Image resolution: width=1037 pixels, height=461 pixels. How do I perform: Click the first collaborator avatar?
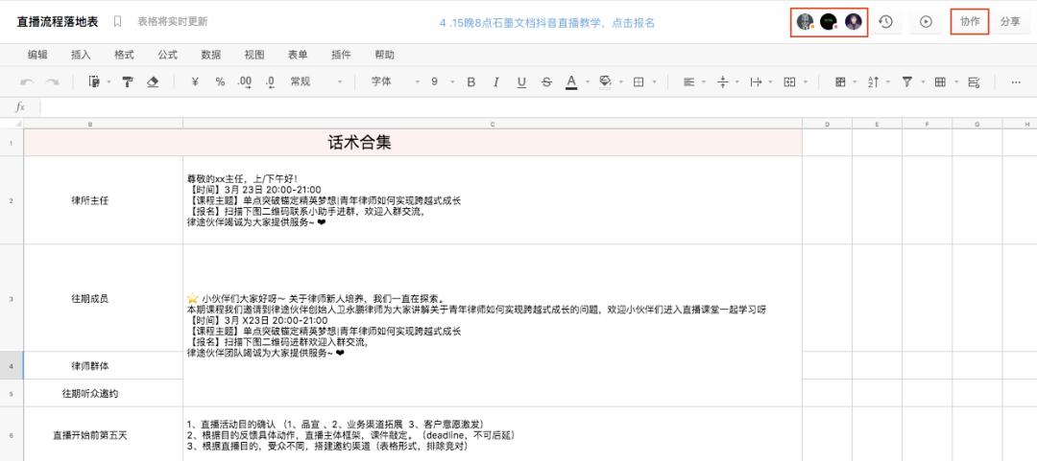pos(805,22)
